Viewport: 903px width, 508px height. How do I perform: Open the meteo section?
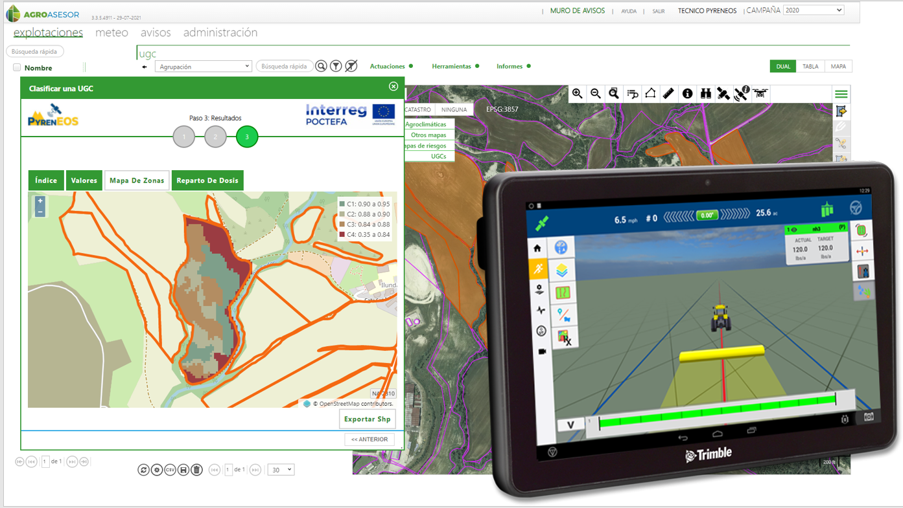point(111,32)
